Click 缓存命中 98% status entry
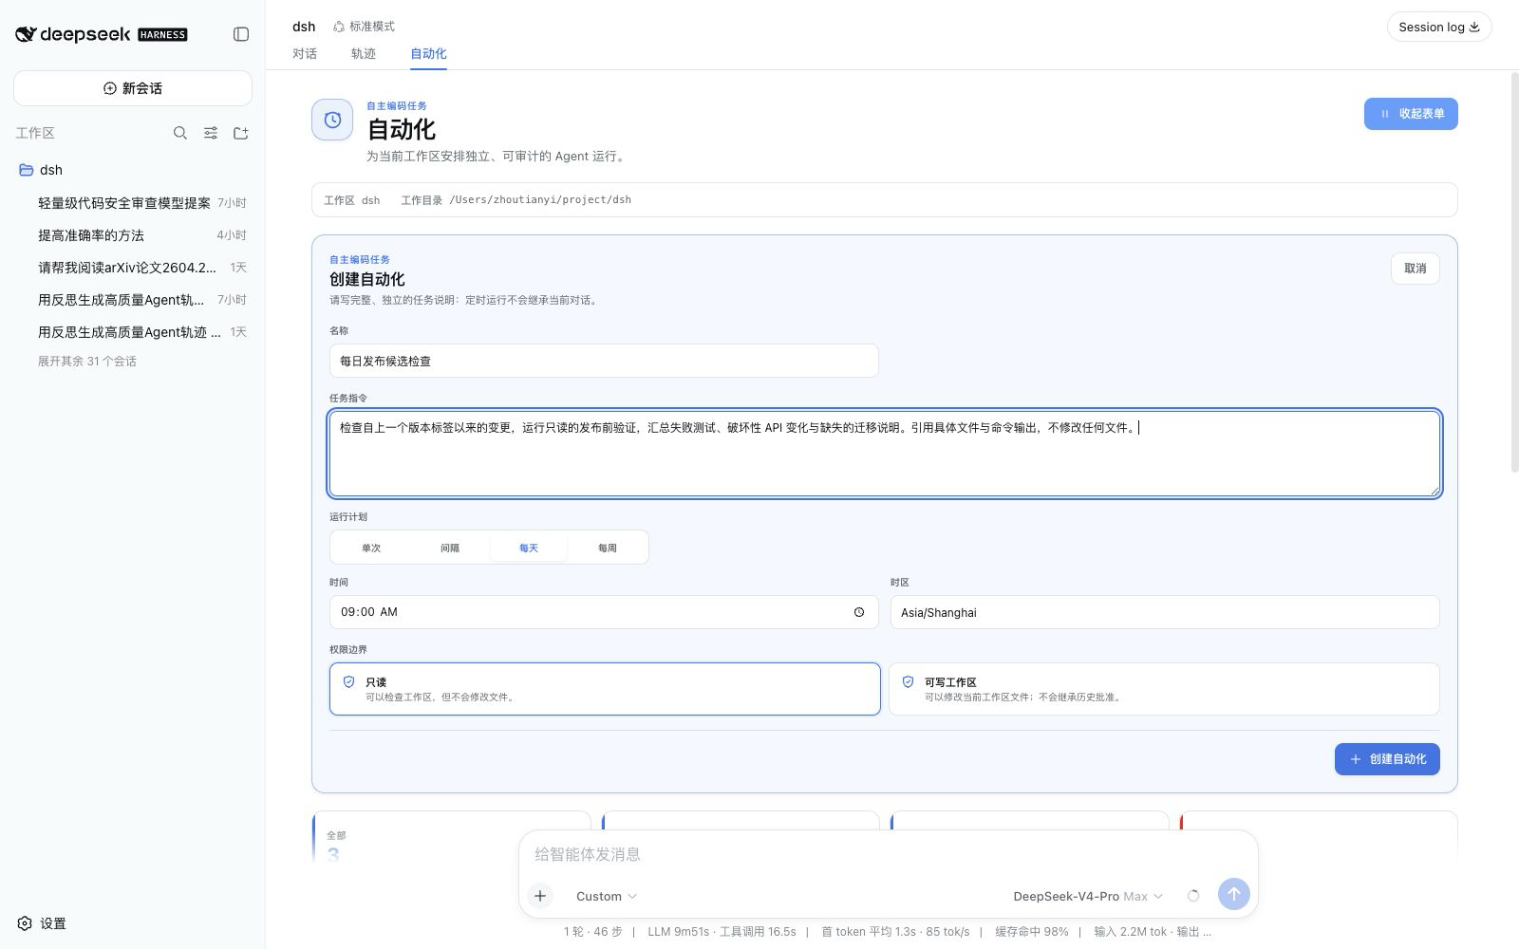 point(1031,932)
